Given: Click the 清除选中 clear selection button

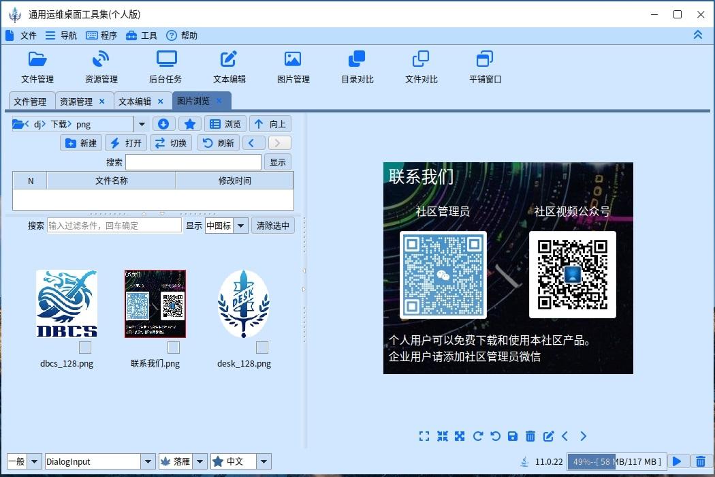Looking at the screenshot, I should tap(272, 226).
